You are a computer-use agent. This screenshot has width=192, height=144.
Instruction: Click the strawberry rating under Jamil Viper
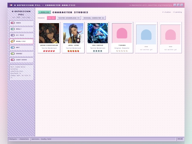(73, 51)
